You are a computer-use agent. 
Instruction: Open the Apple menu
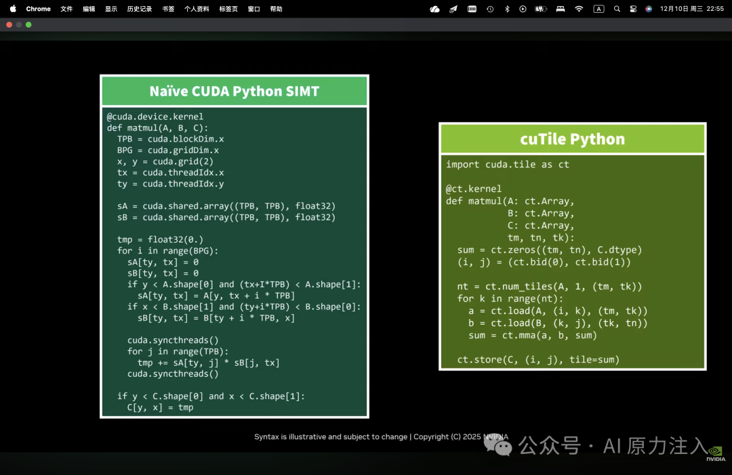pos(13,9)
